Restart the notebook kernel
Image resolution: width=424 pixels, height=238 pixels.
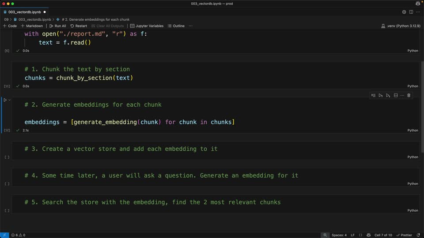click(x=79, y=26)
